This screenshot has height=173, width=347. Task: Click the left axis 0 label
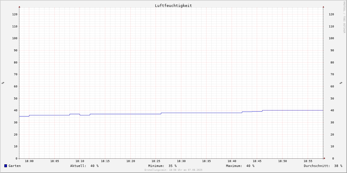(16, 158)
